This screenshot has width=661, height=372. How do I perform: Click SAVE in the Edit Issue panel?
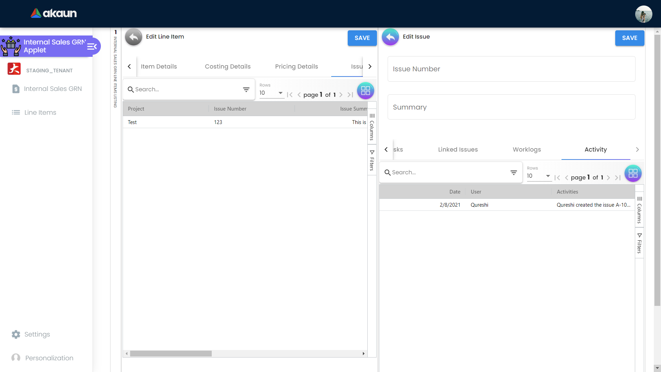tap(629, 38)
